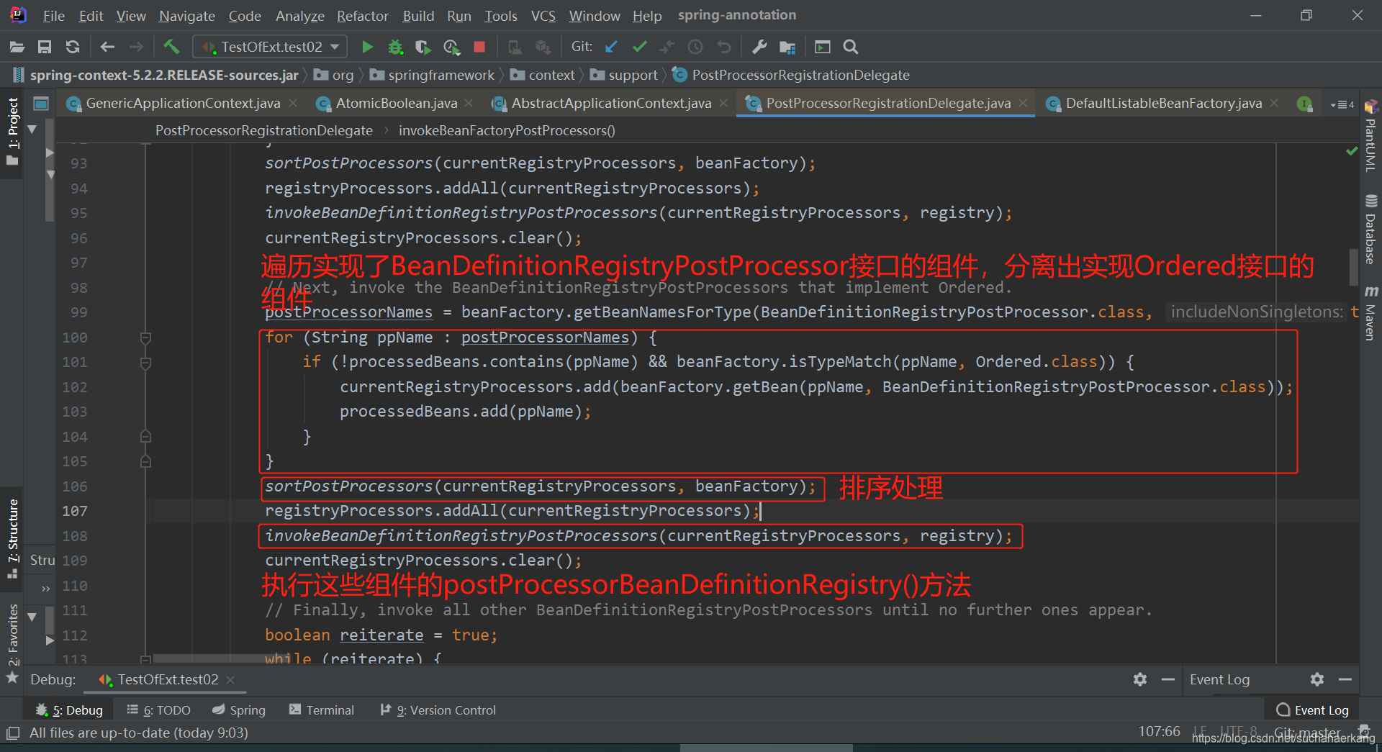Switch to GenericApplicationContext.java tab
Screen dimensions: 1382x752
pos(183,104)
